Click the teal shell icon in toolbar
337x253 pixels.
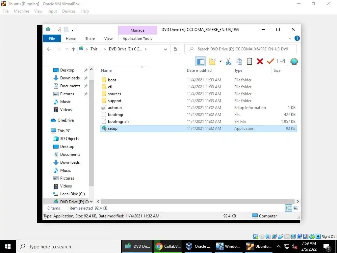[x=294, y=62]
